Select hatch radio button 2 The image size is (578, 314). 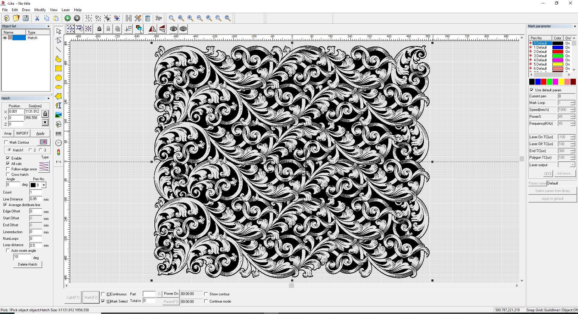(x=30, y=150)
